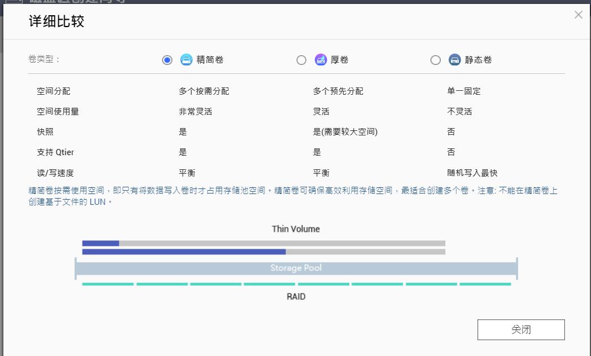591x356 pixels.
Task: Click the second thin volume usage bar
Action: (x=184, y=252)
